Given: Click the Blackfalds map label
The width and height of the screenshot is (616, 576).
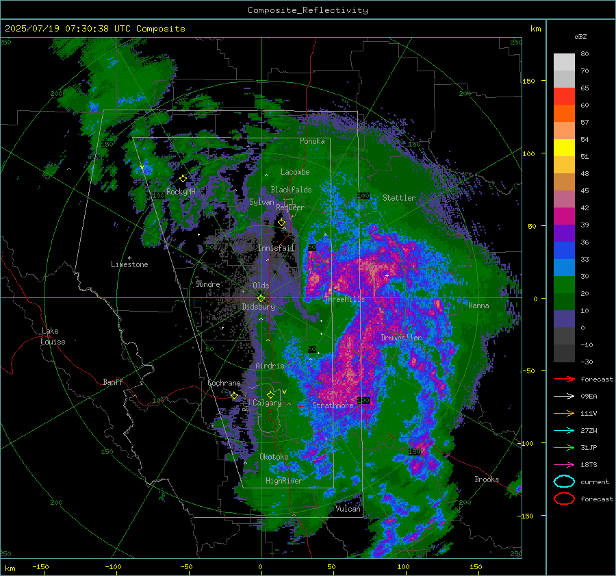Looking at the screenshot, I should 291,190.
